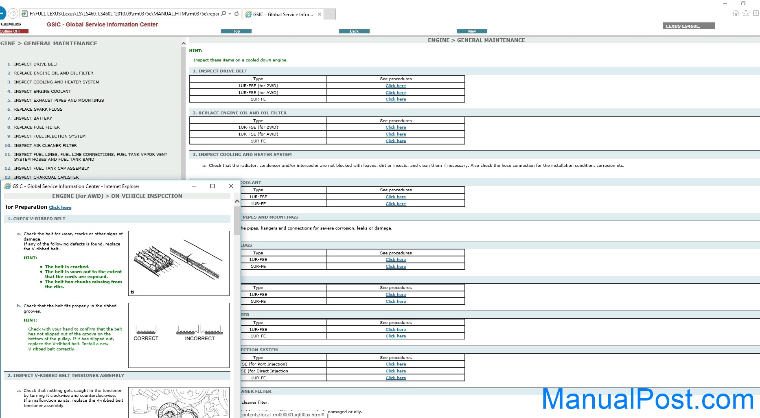This screenshot has height=418, width=760.
Task: Click outline pane scroll up arrow
Action: coord(183,43)
